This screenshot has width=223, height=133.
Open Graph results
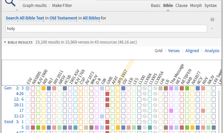pyautogui.click(x=35, y=6)
